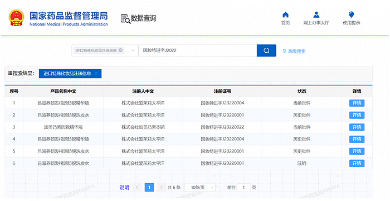This screenshot has width=390, height=201.
Task: Click the 注册证号 column header
Action: click(x=222, y=92)
